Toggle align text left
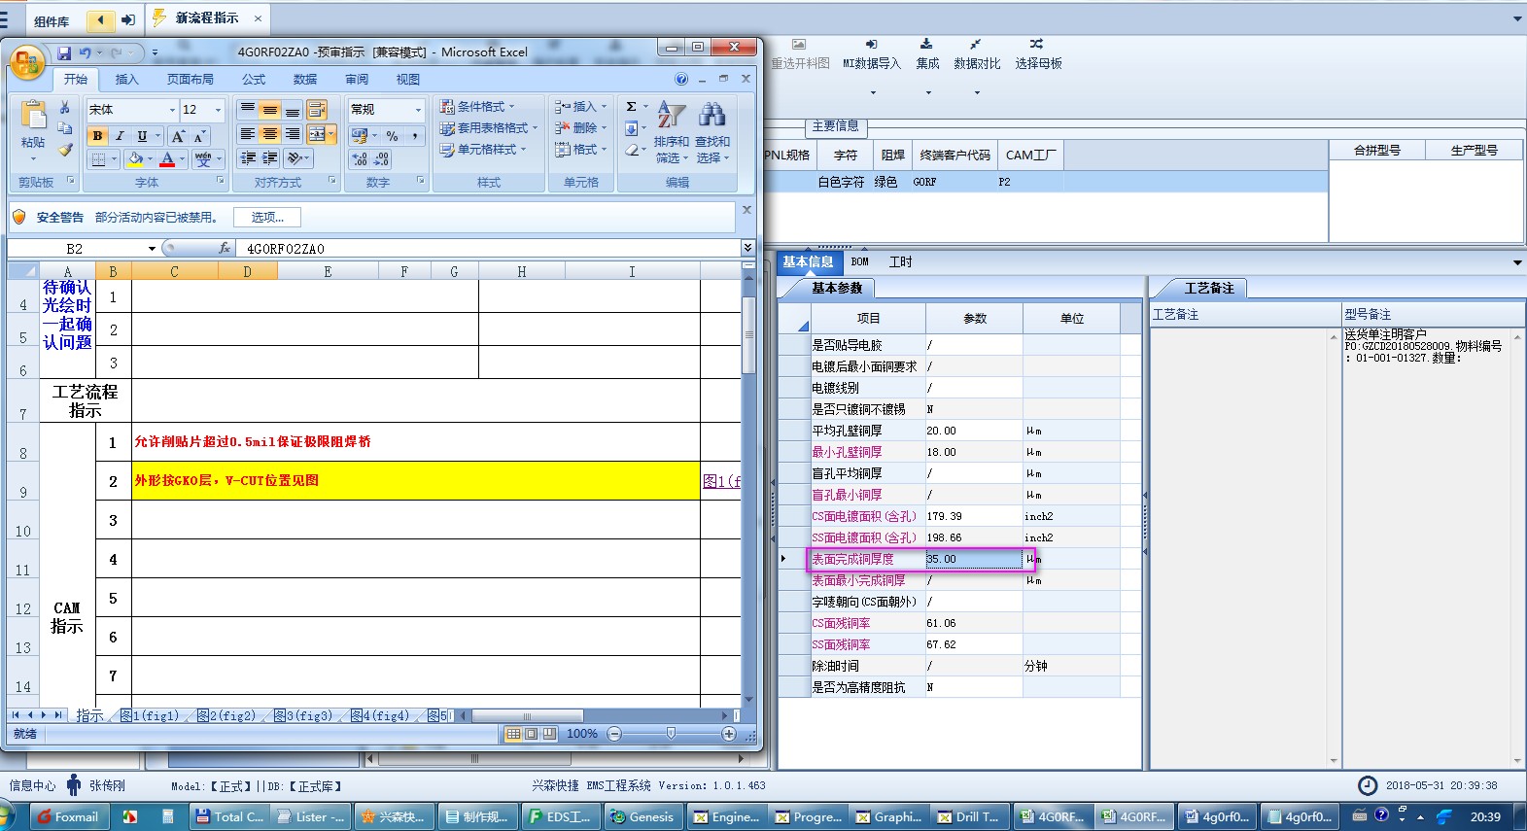 tap(249, 134)
